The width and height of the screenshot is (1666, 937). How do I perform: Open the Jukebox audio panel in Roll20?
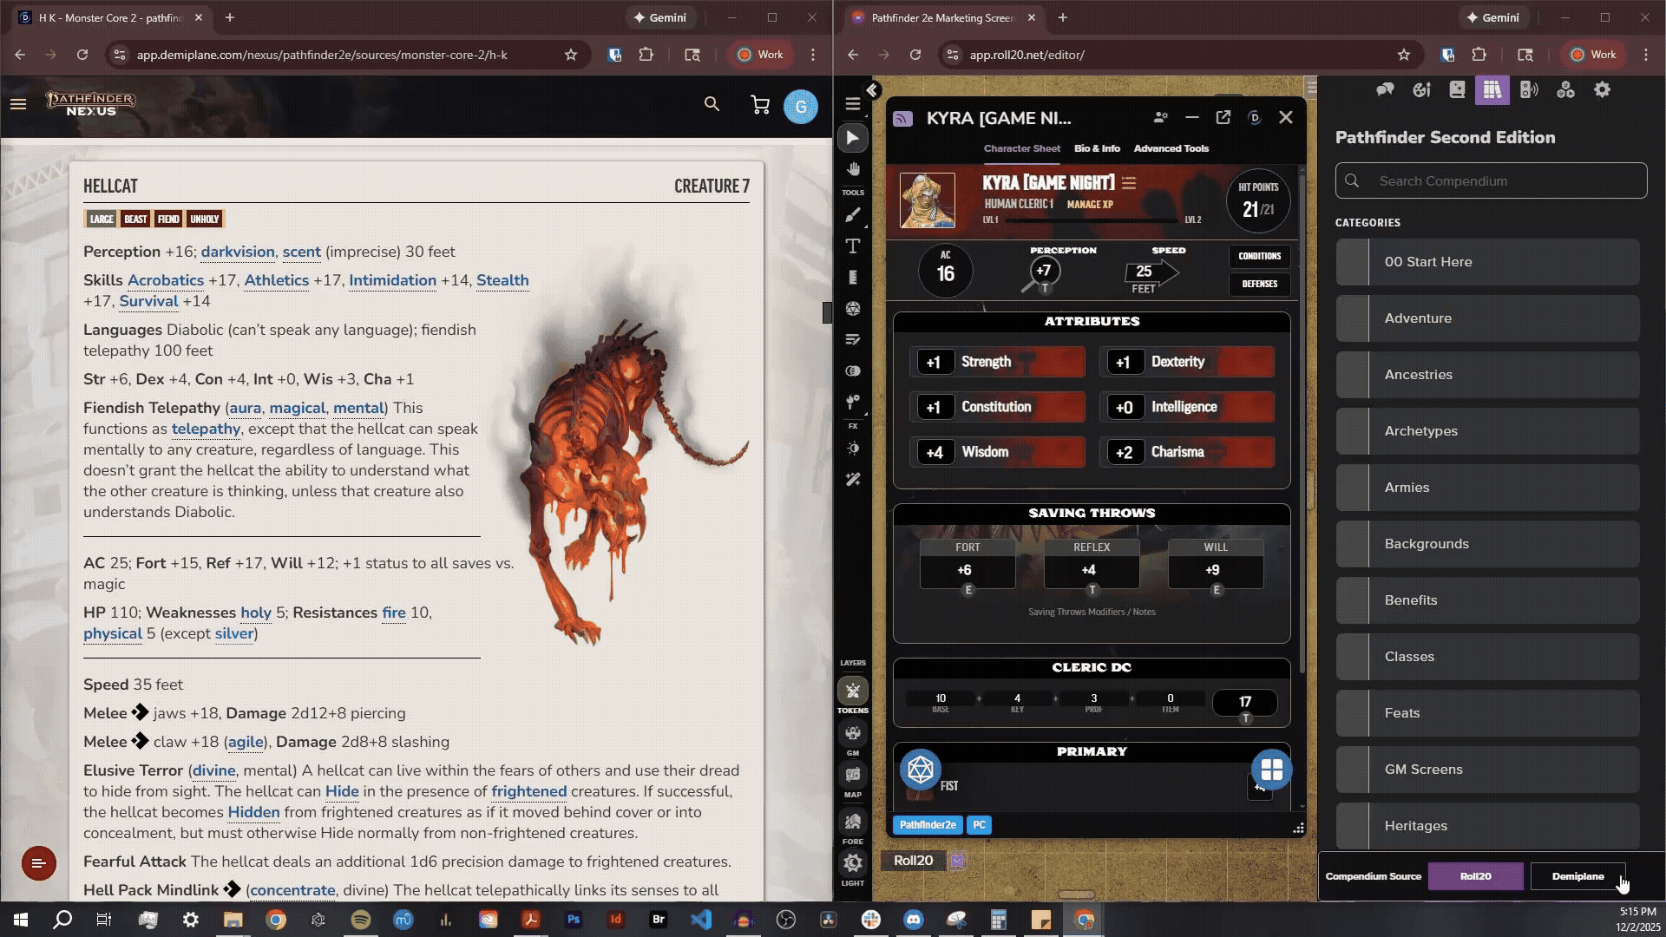[1529, 89]
